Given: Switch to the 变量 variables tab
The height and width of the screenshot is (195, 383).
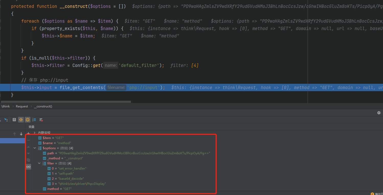Looking at the screenshot, I should click(31, 127).
